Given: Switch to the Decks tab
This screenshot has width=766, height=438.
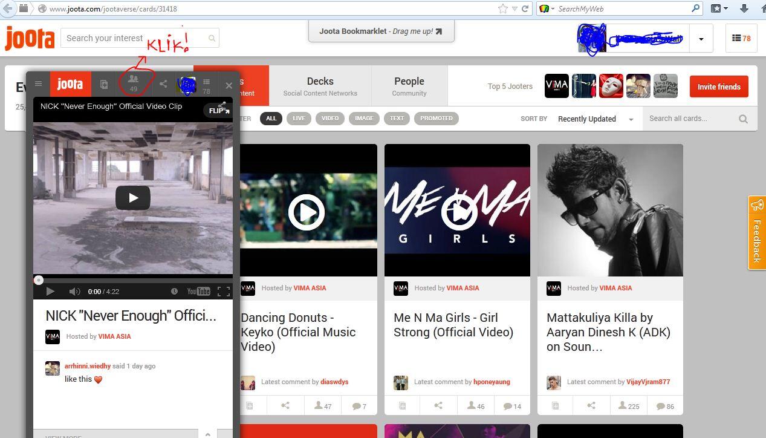Looking at the screenshot, I should coord(320,86).
